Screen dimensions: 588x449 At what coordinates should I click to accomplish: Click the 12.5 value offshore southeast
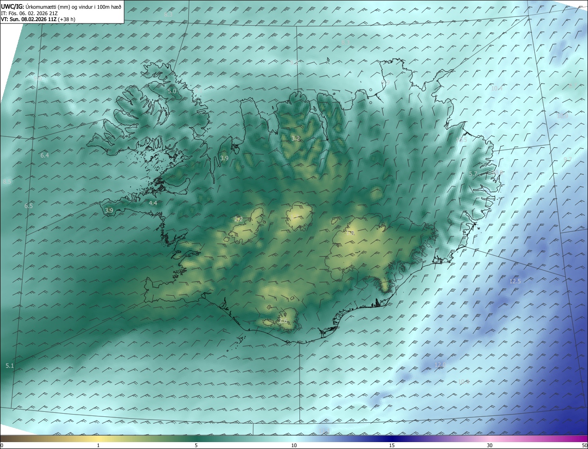click(x=515, y=281)
